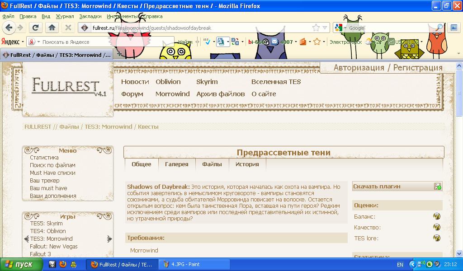The width and height of the screenshot is (463, 271).
Task: Switch to the Файлы tab
Action: click(212, 164)
